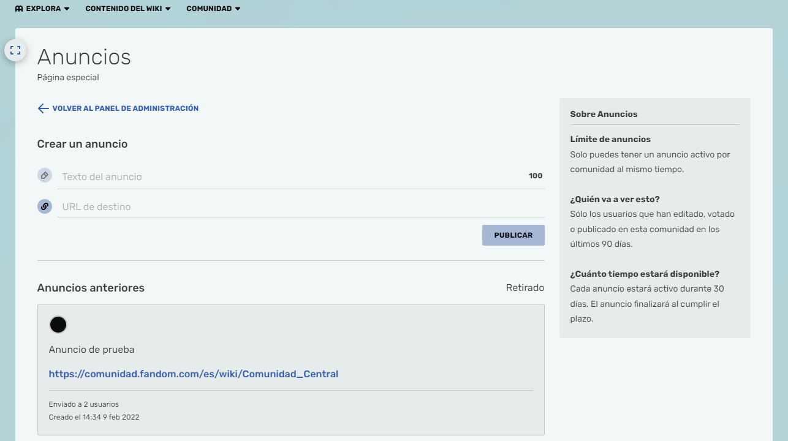
Task: Click the Publicar button
Action: pyautogui.click(x=513, y=235)
